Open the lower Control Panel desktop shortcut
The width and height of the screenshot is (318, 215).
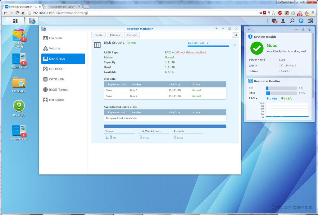[19, 133]
